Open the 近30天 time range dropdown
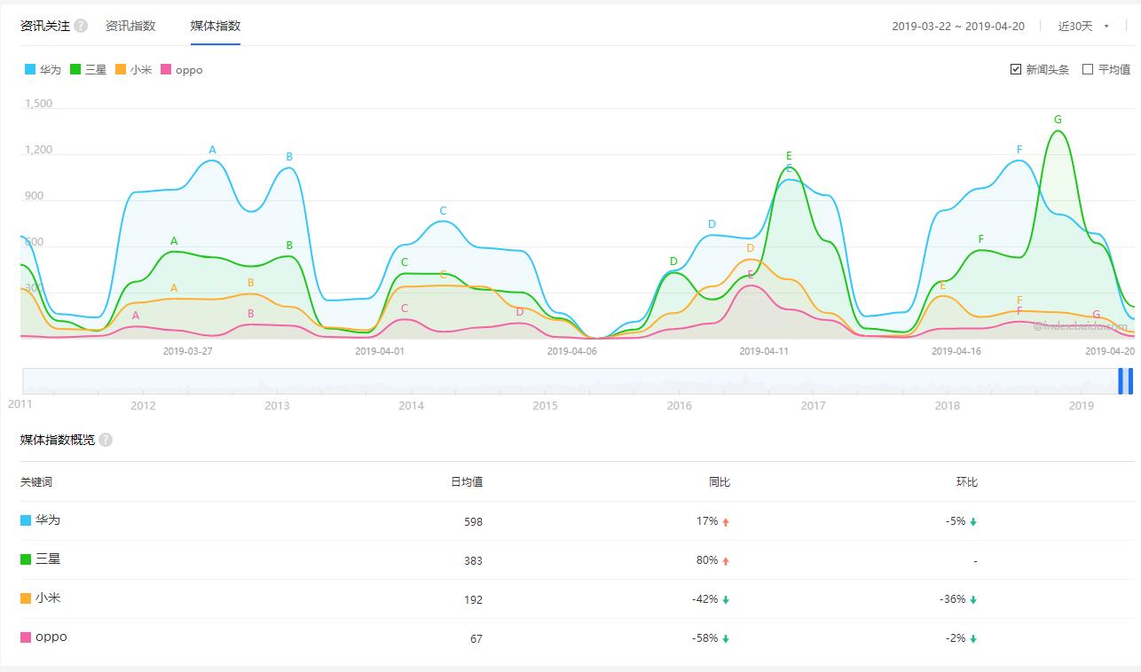The width and height of the screenshot is (1141, 672). tap(1083, 27)
